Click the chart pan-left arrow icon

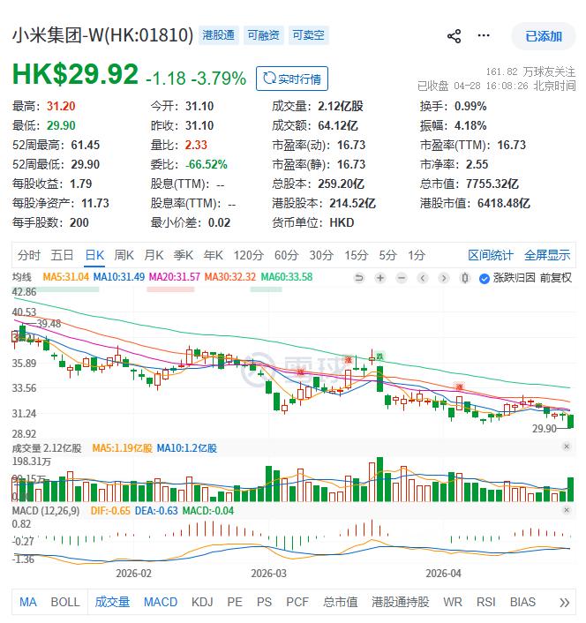(423, 278)
